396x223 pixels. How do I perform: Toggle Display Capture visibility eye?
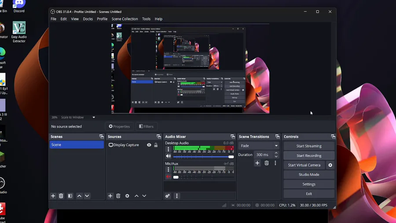click(x=149, y=145)
